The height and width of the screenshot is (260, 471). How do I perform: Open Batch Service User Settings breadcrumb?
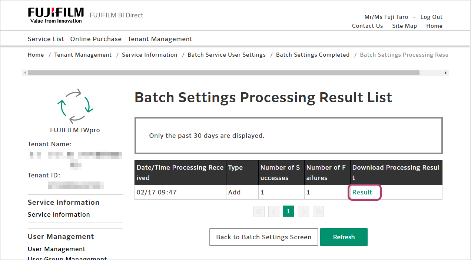click(x=226, y=55)
